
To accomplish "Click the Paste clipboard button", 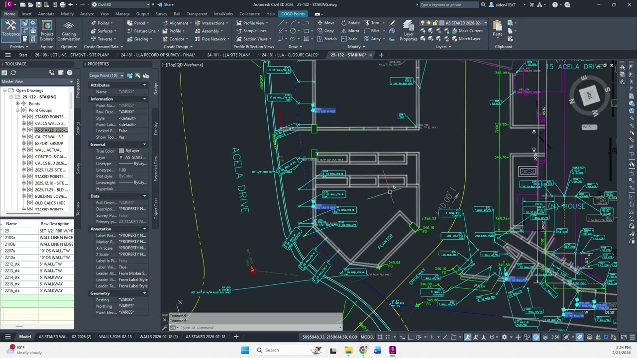I will 498,29.
